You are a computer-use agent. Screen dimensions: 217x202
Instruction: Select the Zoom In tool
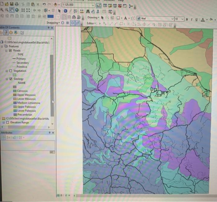2,10
